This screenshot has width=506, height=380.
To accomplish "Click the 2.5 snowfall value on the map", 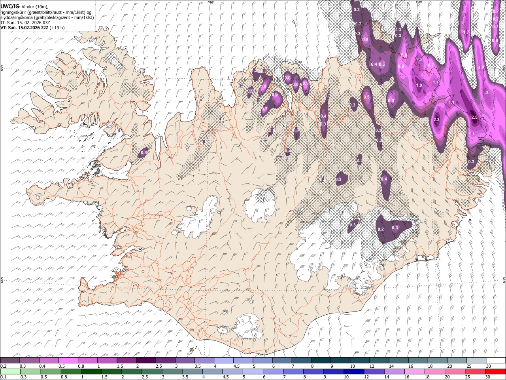I will [x=475, y=118].
